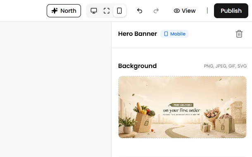
Task: Preview the site with View
Action: click(x=185, y=11)
